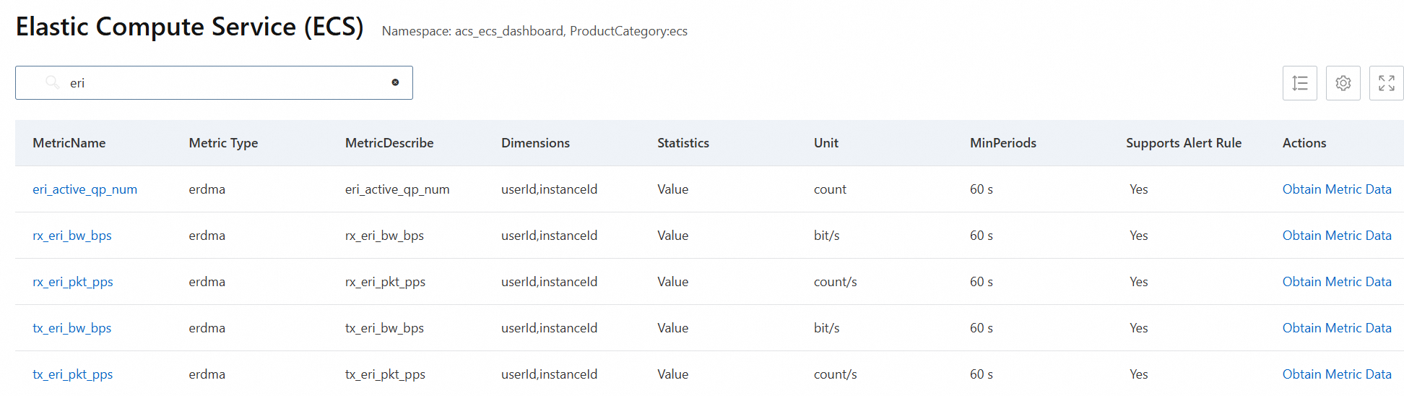
Task: Open the table settings gear icon
Action: click(1343, 83)
